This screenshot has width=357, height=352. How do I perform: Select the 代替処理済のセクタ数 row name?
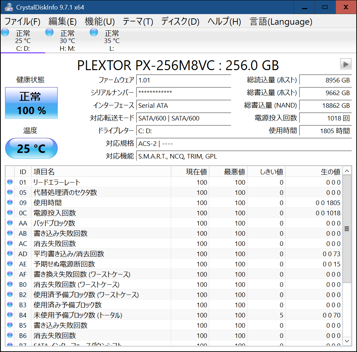tap(65, 193)
